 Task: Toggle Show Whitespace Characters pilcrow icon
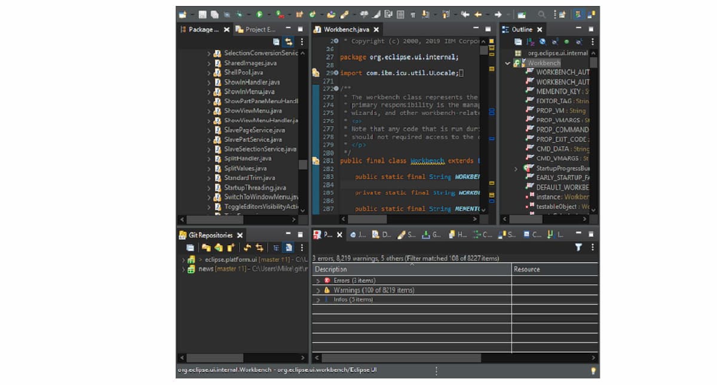pyautogui.click(x=413, y=14)
